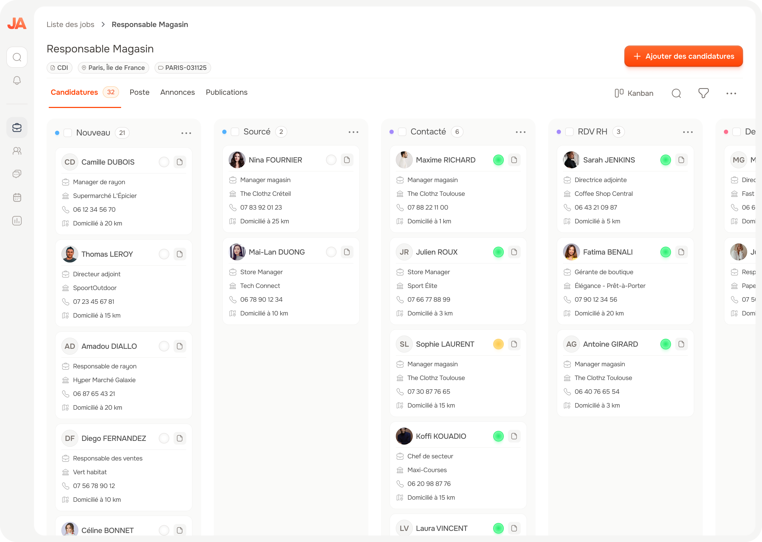This screenshot has height=542, width=762.
Task: Check the Sourcé column checkbox
Action: pyautogui.click(x=235, y=132)
